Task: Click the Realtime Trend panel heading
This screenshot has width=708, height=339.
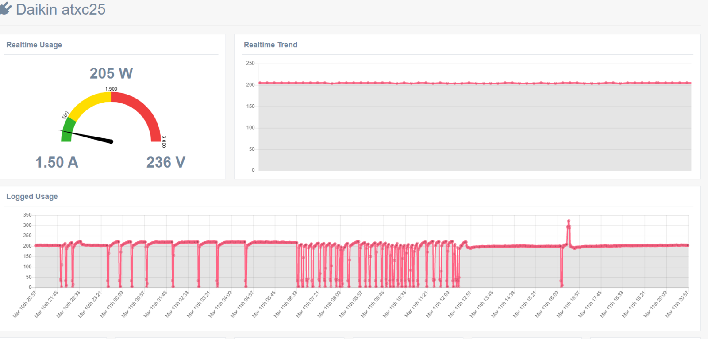Action: pos(270,45)
